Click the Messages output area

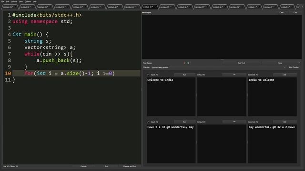[x=222, y=37]
